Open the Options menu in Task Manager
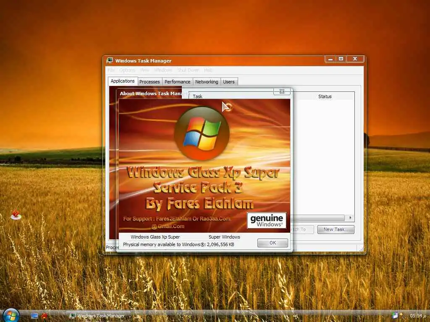This screenshot has width=430, height=322. point(127,70)
